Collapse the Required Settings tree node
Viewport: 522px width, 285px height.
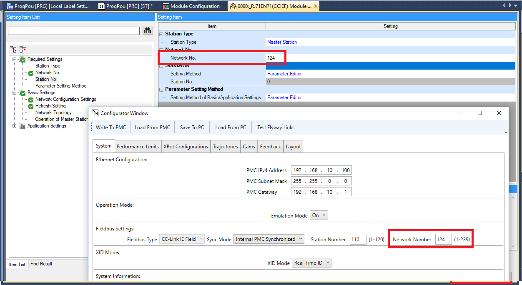coord(15,59)
